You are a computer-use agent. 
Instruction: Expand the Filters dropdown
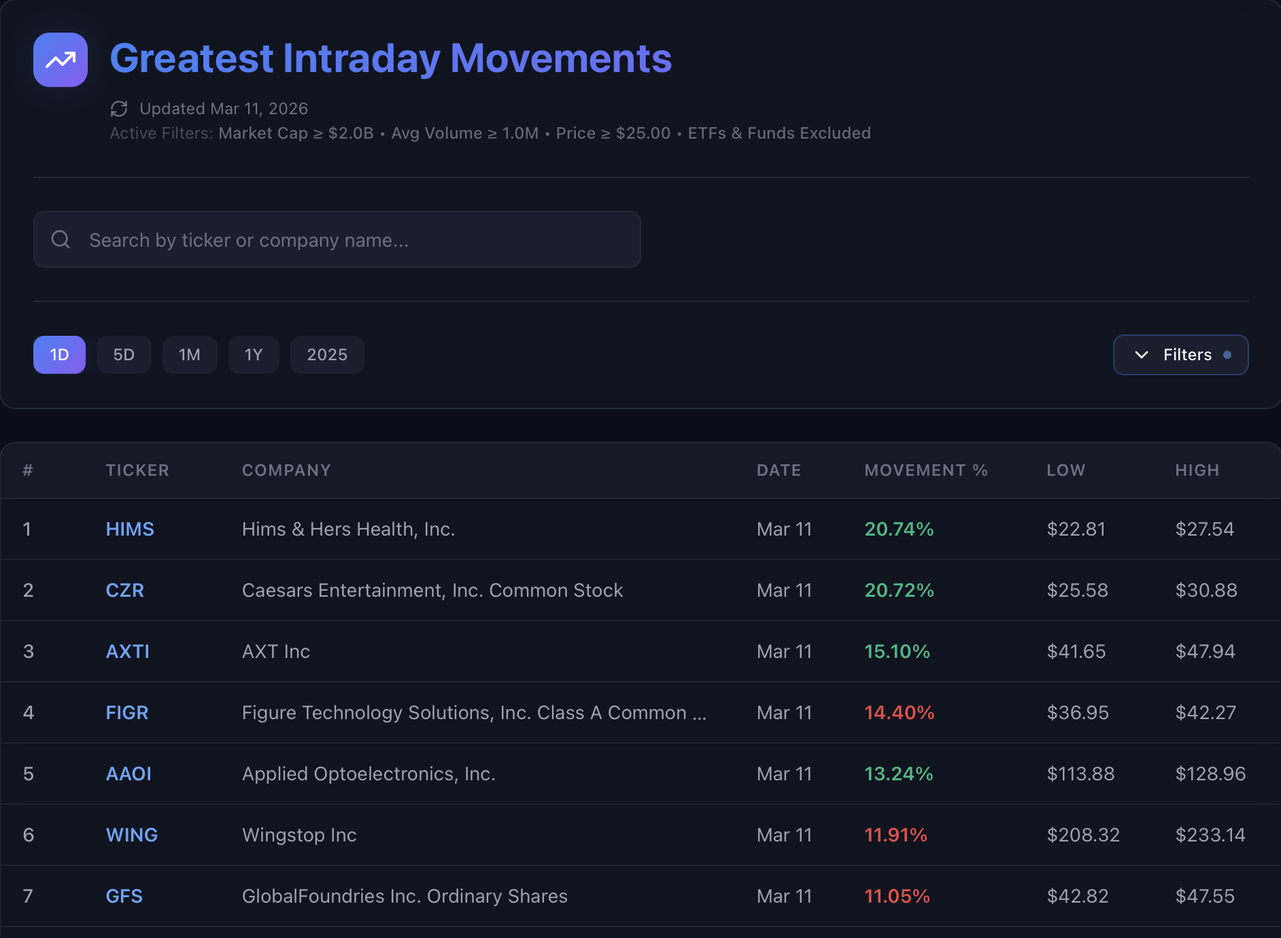pyautogui.click(x=1180, y=355)
